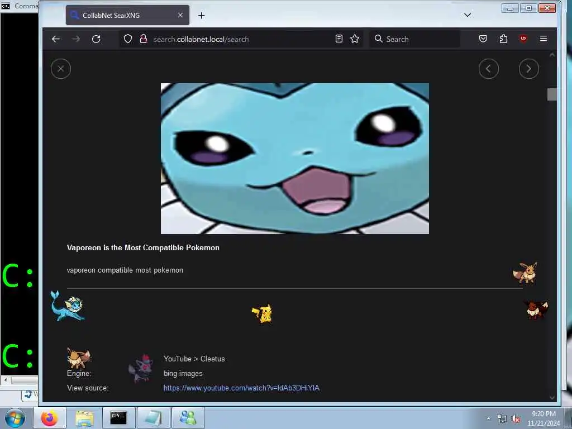This screenshot has width=572, height=429.
Task: Show hidden system tray icons
Action: (488, 419)
